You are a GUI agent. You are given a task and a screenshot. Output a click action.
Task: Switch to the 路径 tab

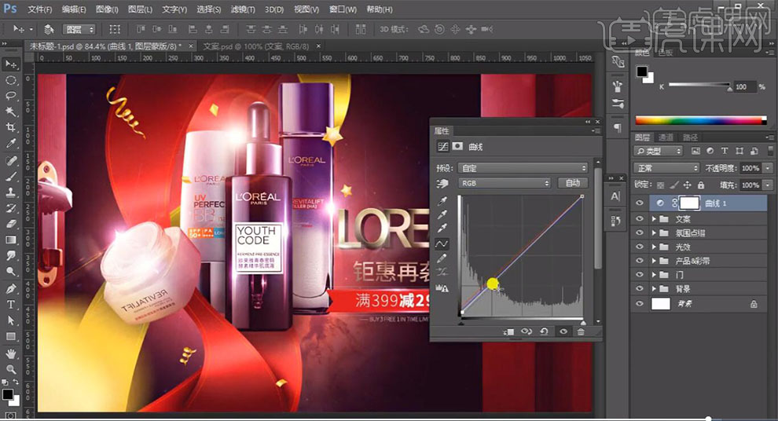click(x=690, y=137)
